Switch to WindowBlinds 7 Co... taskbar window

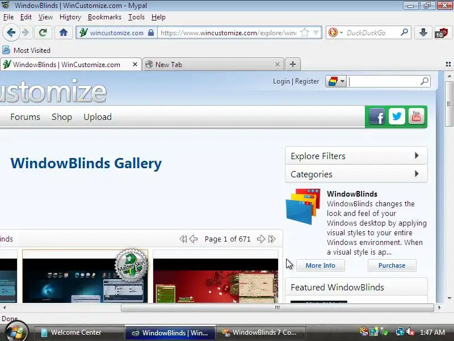(260, 332)
